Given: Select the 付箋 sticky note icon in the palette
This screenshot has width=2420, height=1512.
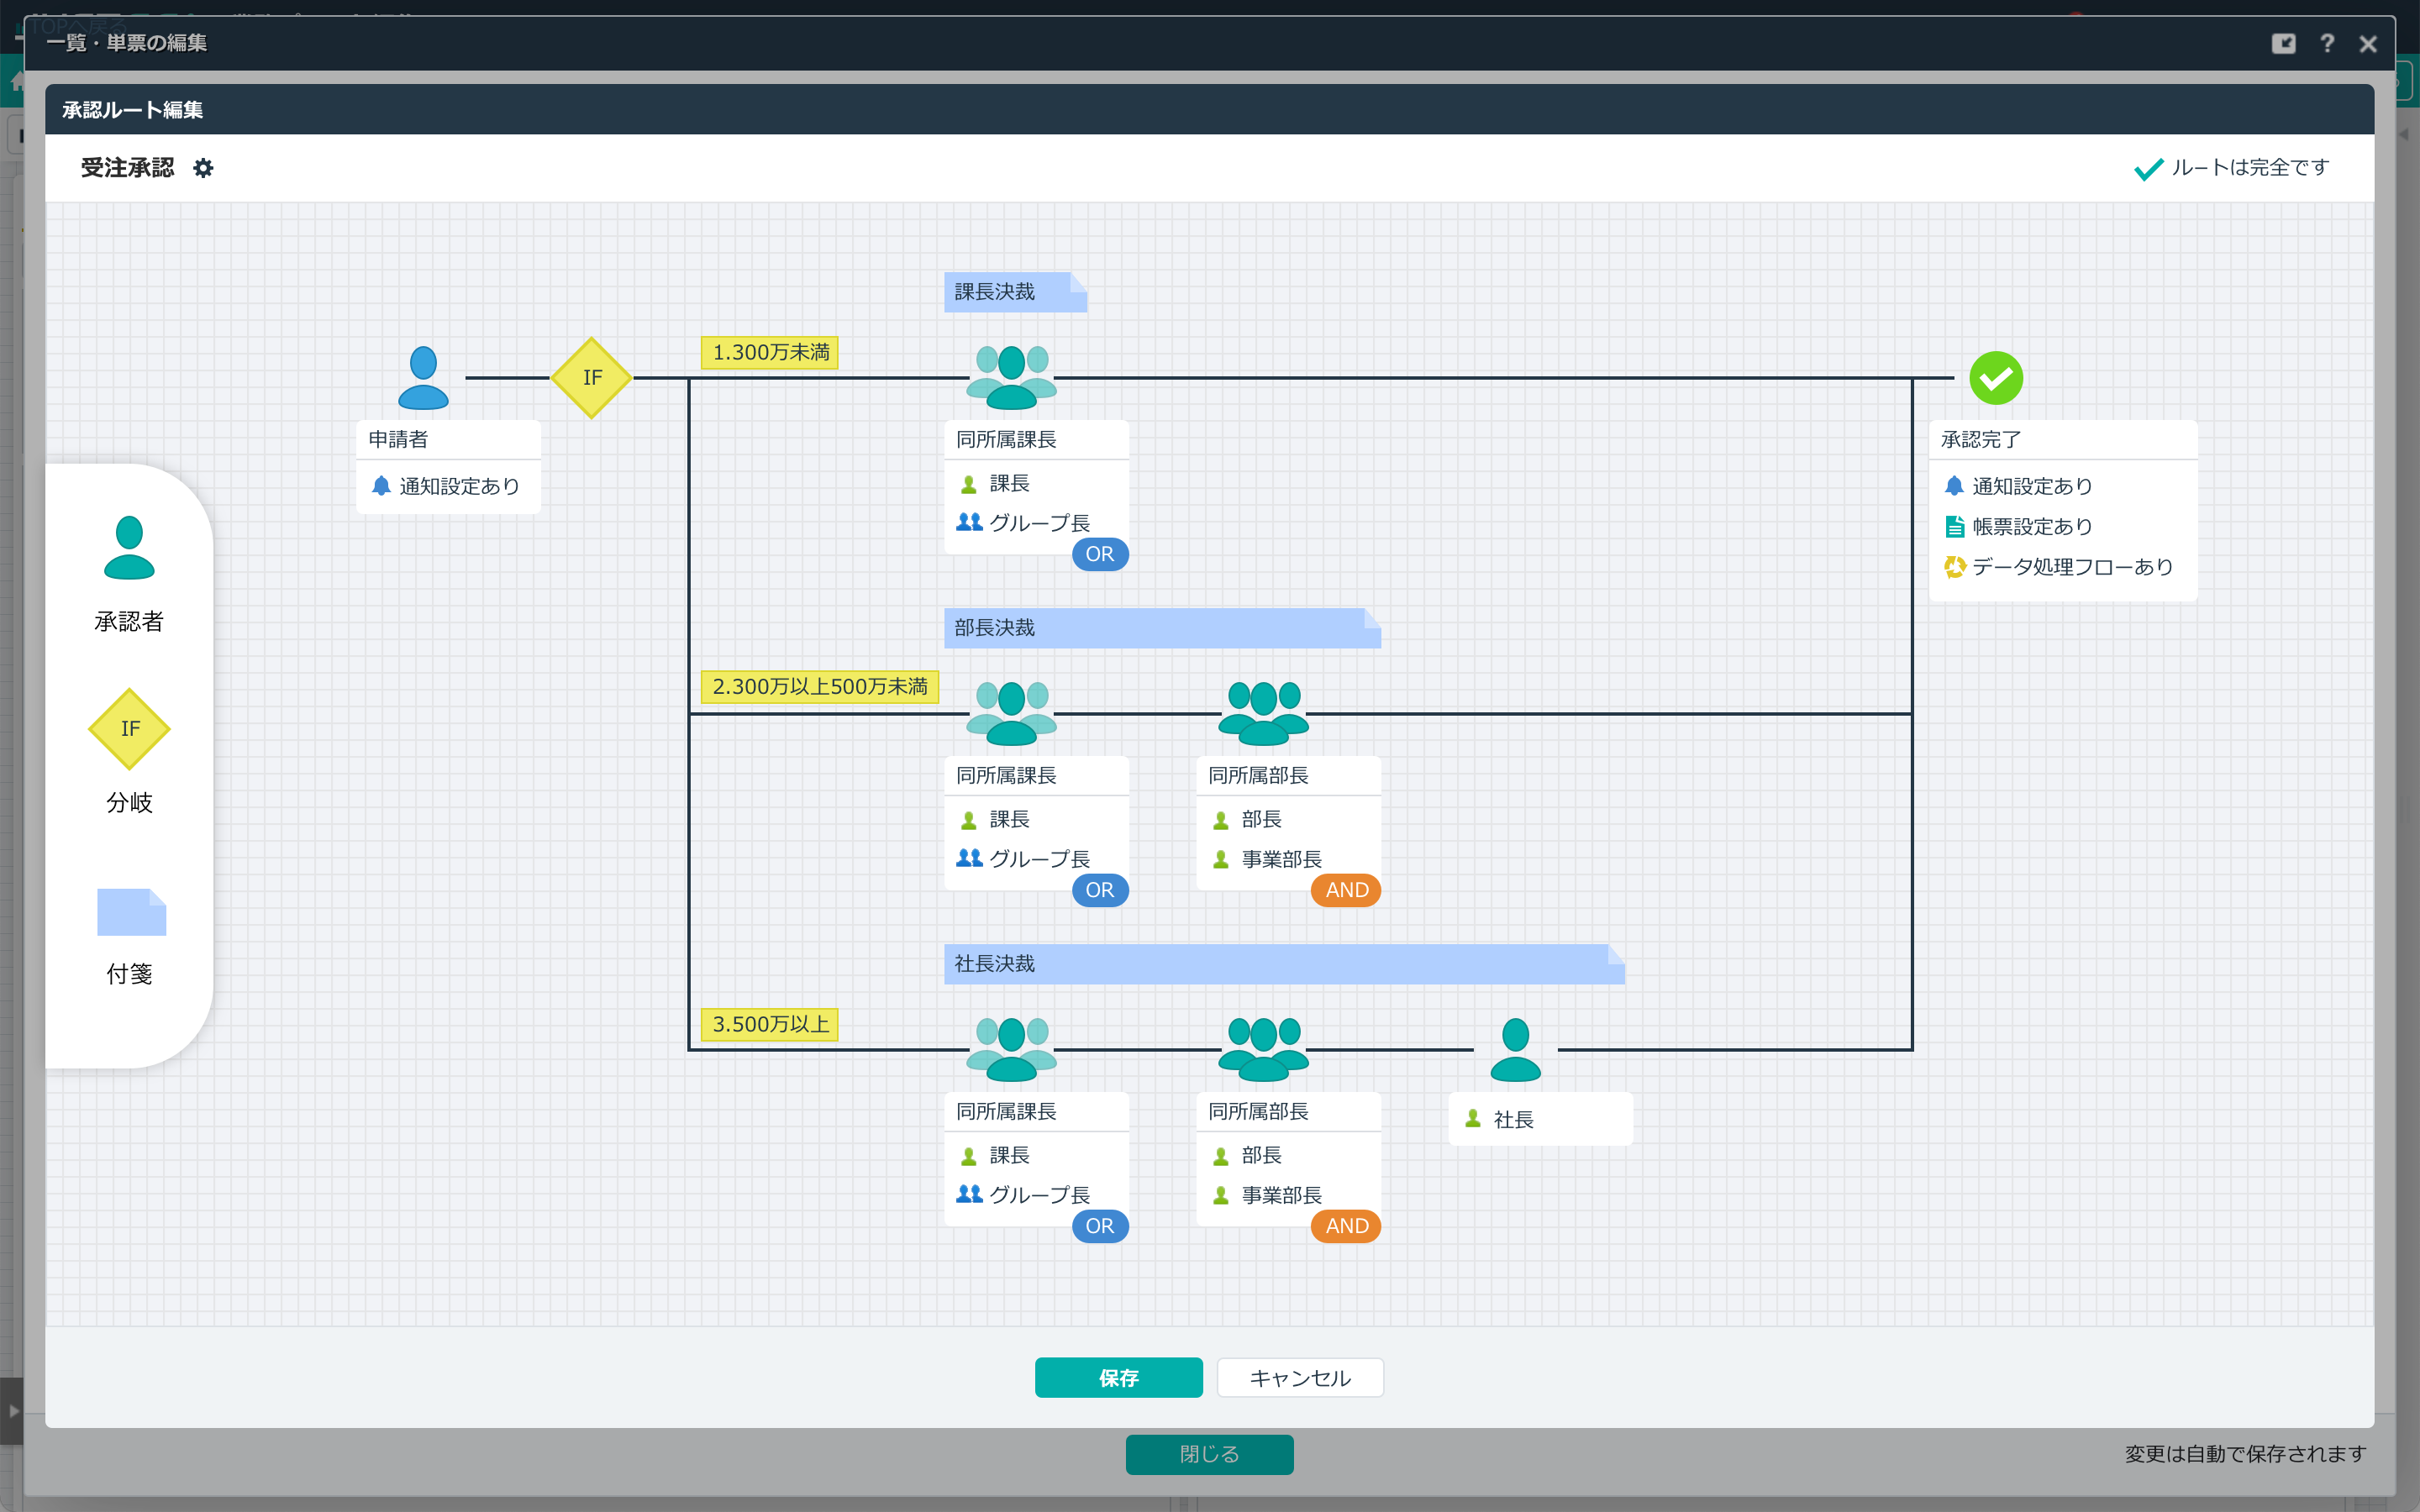Looking at the screenshot, I should (131, 912).
